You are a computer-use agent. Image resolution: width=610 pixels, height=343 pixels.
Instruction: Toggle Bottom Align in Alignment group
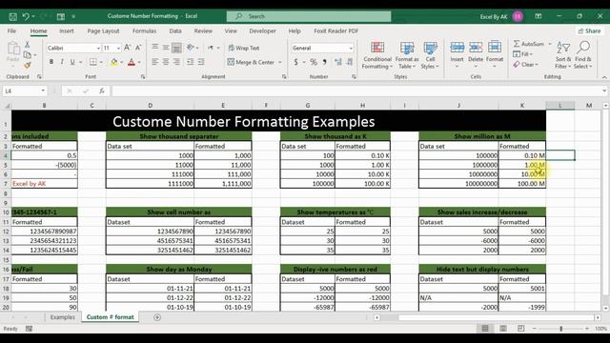(176, 48)
